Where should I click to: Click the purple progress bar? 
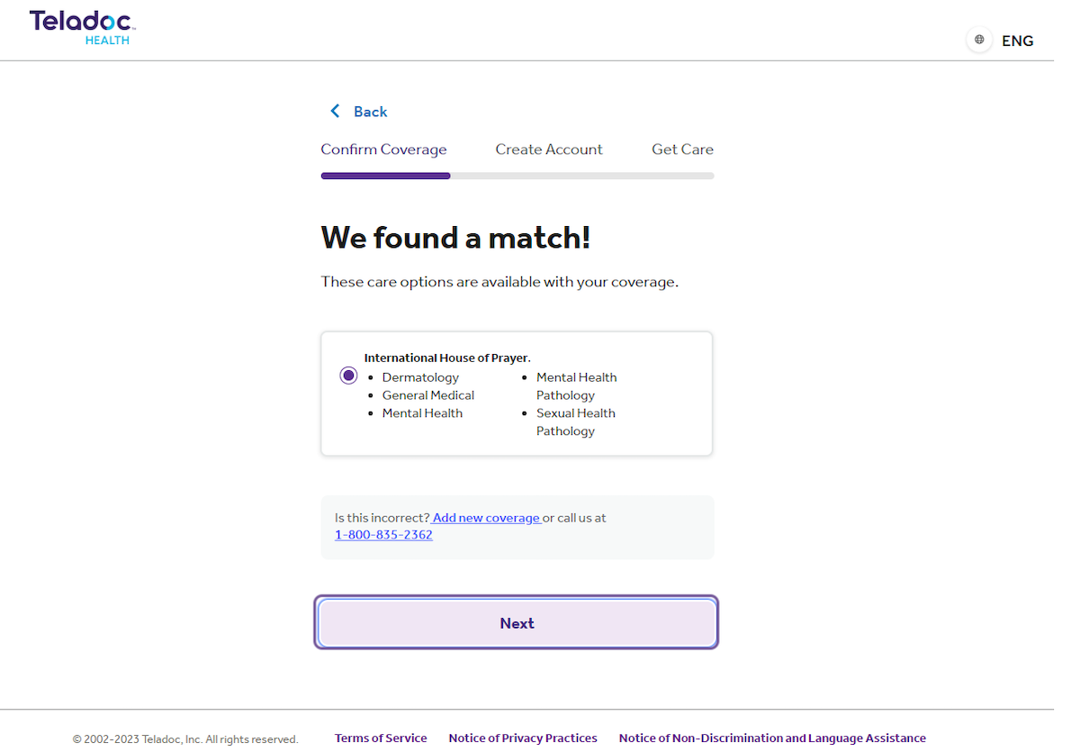[385, 176]
